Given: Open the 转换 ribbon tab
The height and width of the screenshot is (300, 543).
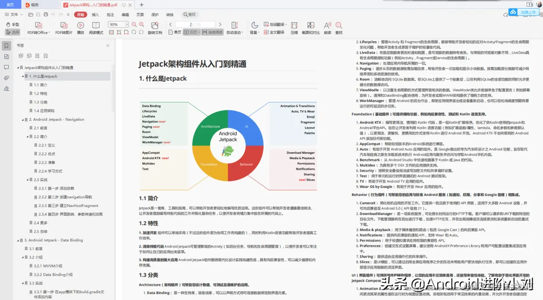Looking at the screenshot, I should click(170, 14).
